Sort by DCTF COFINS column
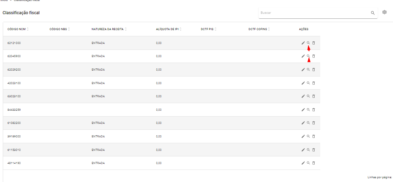The image size is (393, 182). [269, 29]
